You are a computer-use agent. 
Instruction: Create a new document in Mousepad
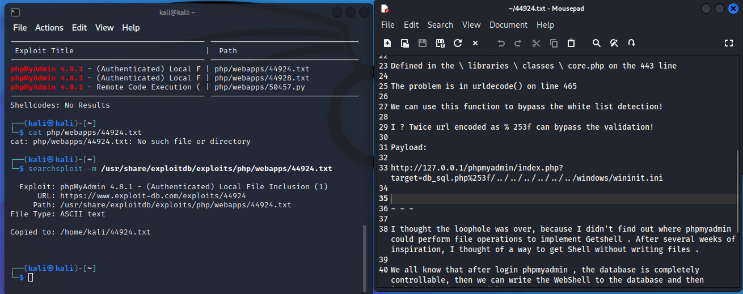pos(387,43)
